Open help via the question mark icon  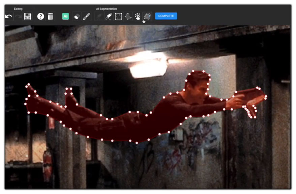(40, 16)
